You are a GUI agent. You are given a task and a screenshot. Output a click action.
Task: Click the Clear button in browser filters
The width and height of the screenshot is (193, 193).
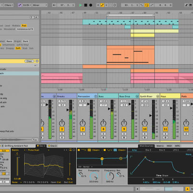[29, 61]
